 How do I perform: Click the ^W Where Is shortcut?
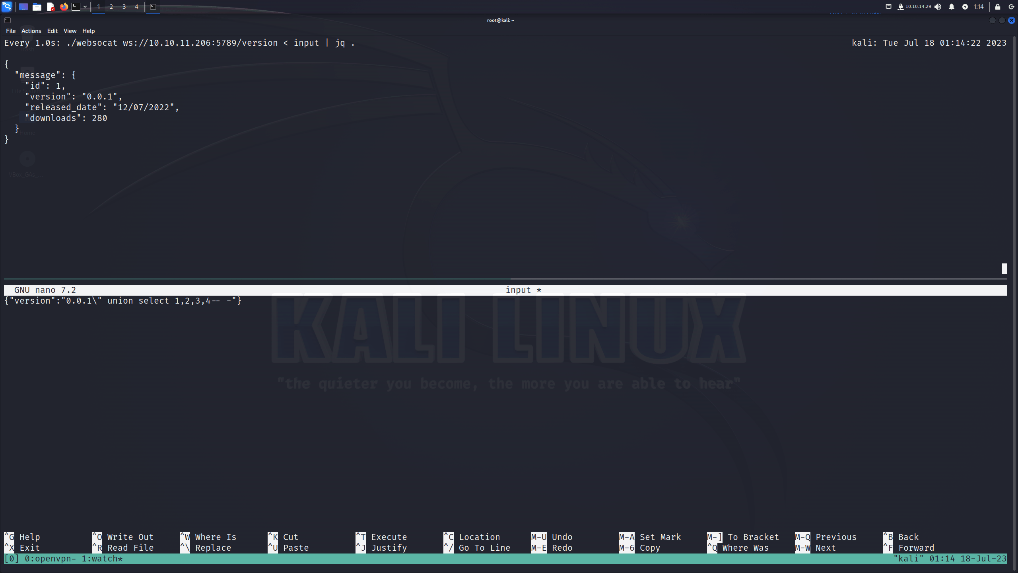pos(208,537)
